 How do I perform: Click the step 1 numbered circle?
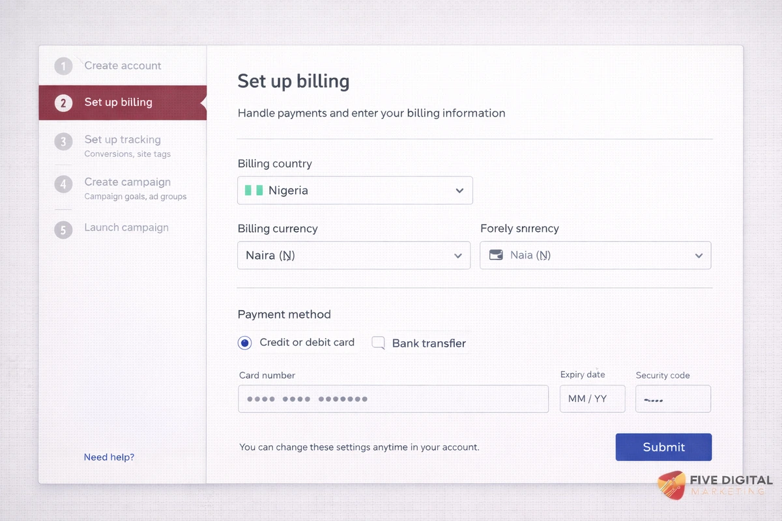point(63,66)
